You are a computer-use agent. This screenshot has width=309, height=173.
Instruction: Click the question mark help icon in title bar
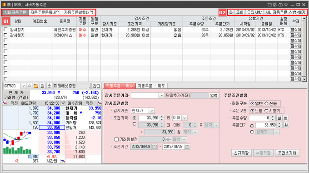[x=9, y=5]
